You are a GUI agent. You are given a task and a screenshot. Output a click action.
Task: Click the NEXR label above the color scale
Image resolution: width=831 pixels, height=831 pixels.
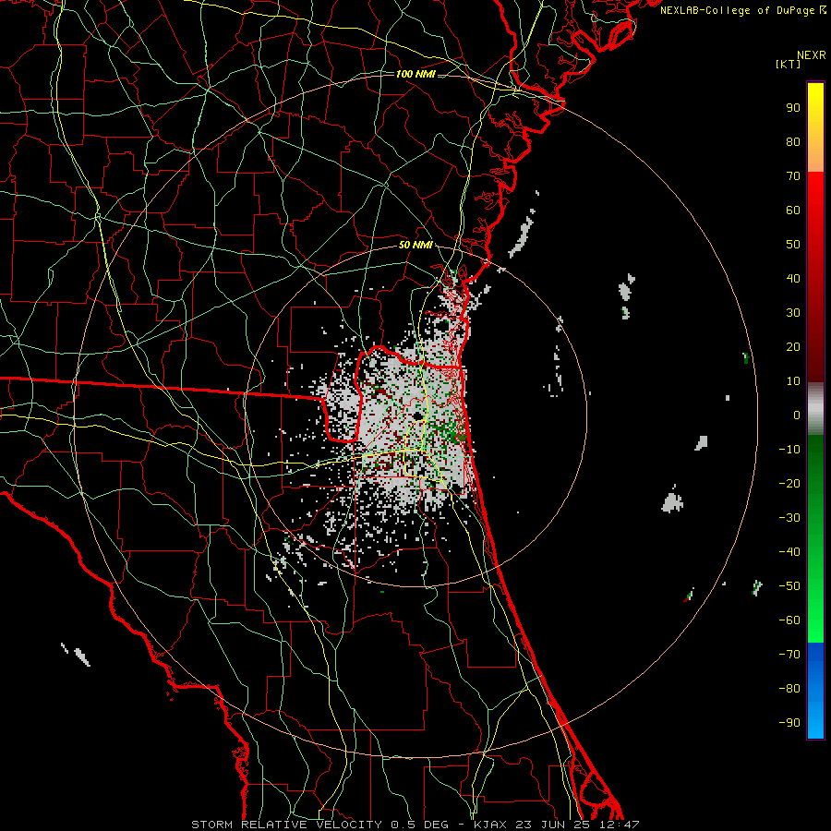coord(811,55)
